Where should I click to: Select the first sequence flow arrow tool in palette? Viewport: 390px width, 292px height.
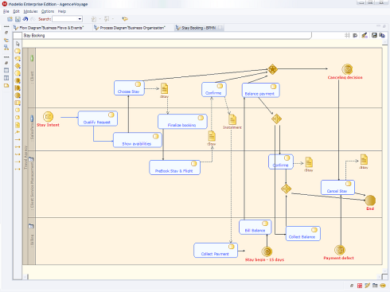coord(18,139)
